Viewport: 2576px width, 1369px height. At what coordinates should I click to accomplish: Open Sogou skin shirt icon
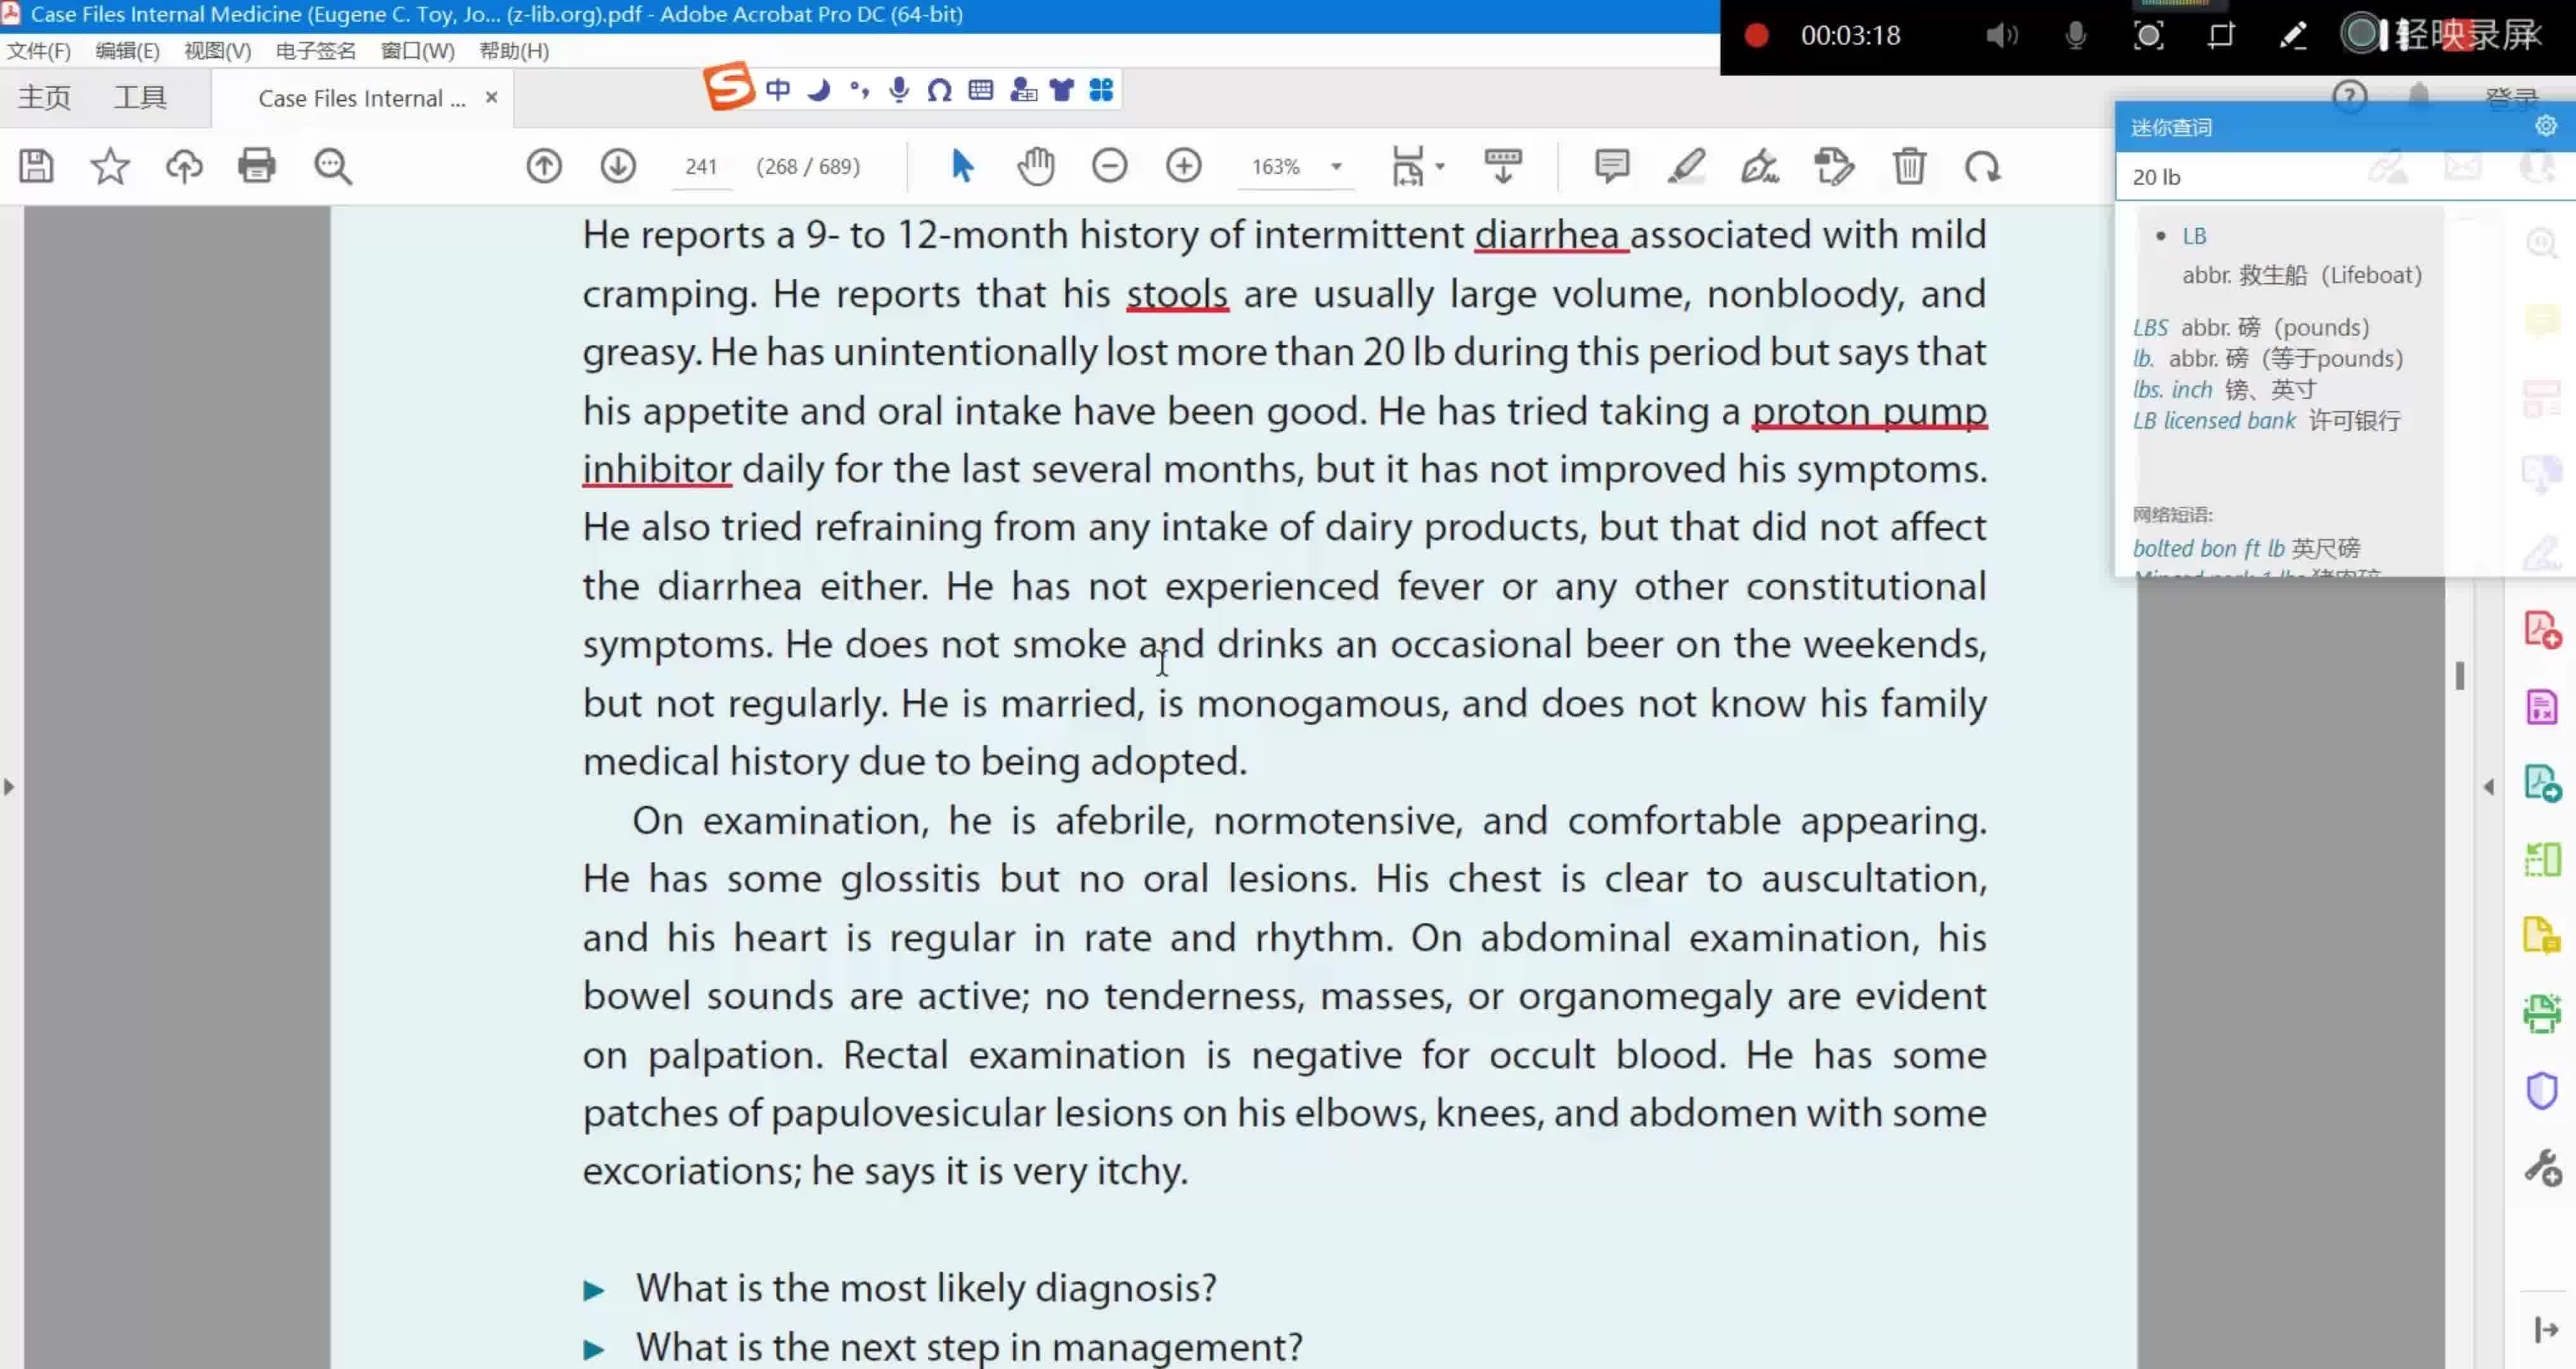click(x=1062, y=90)
